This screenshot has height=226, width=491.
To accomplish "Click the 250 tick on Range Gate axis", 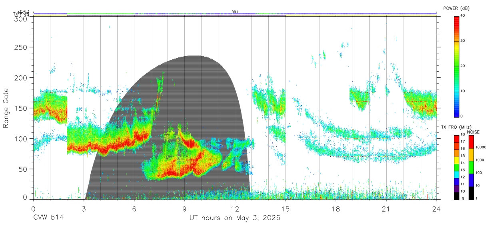I will coord(20,47).
